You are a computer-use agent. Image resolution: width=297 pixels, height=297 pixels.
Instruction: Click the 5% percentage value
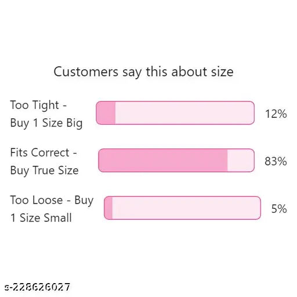click(279, 209)
